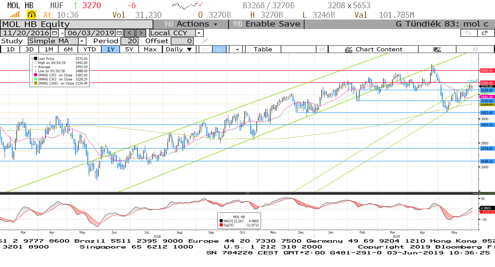Click the SMAVG (20) magenta color swatch
This screenshot has width=495, height=267.
pos(36,75)
